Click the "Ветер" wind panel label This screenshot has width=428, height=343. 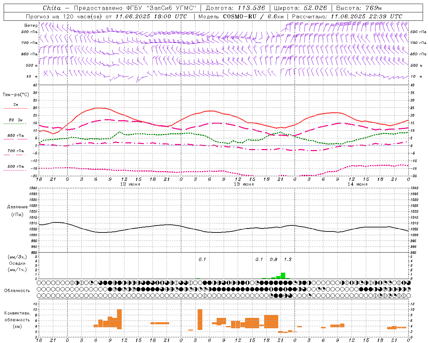point(31,25)
